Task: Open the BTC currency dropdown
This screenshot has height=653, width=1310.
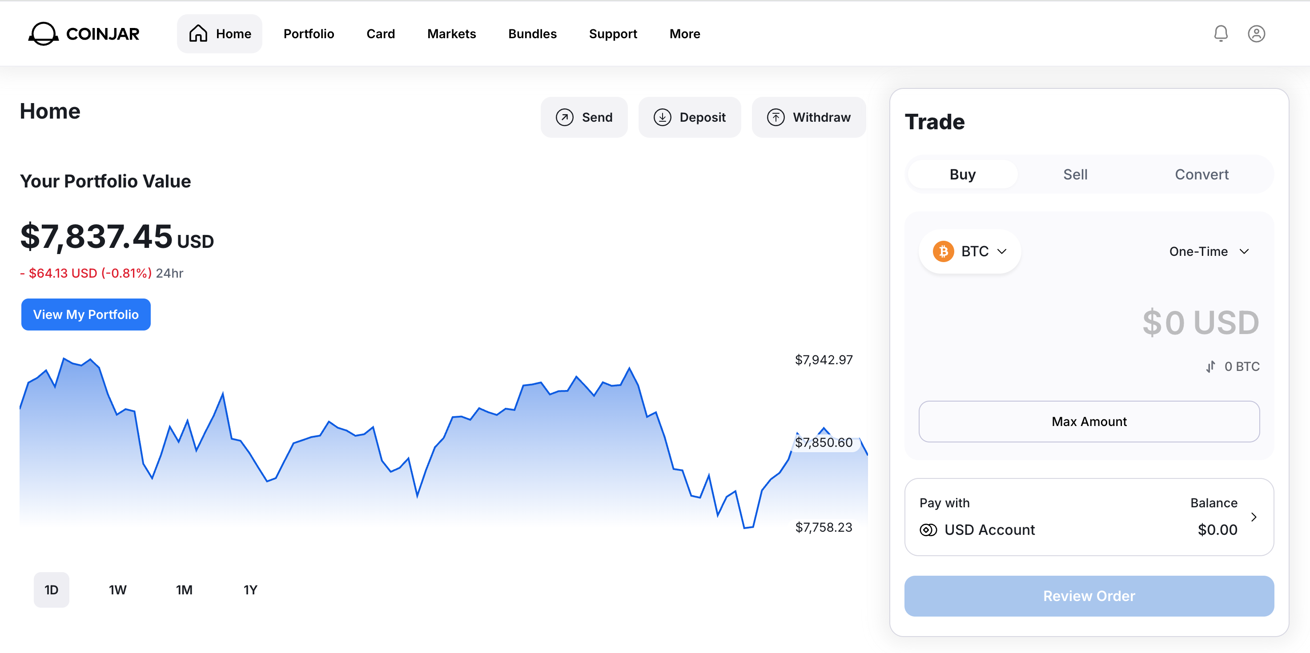Action: click(970, 251)
